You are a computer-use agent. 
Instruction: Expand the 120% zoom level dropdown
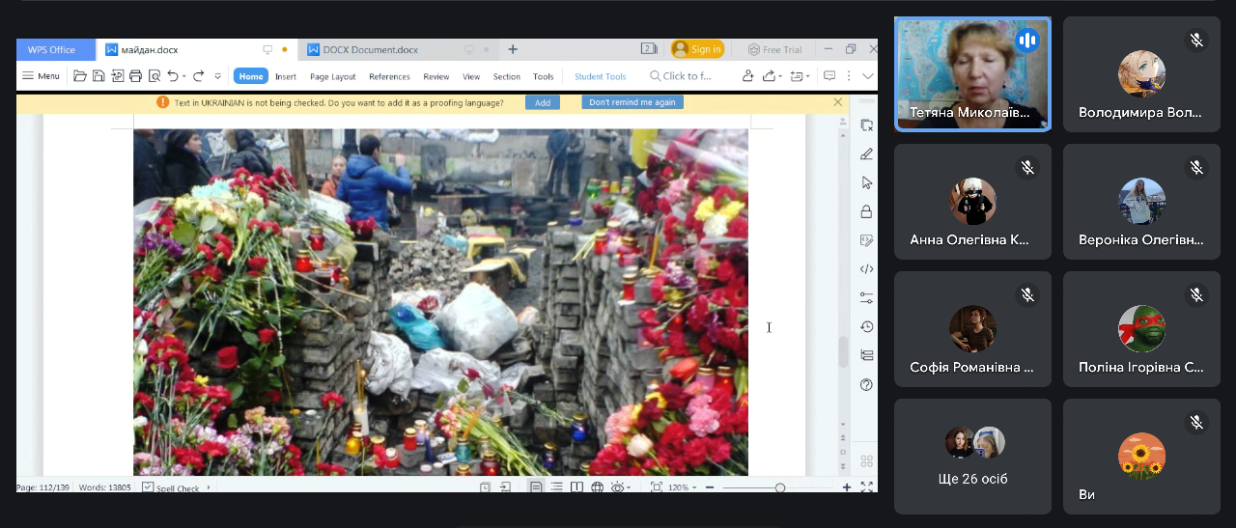[696, 487]
